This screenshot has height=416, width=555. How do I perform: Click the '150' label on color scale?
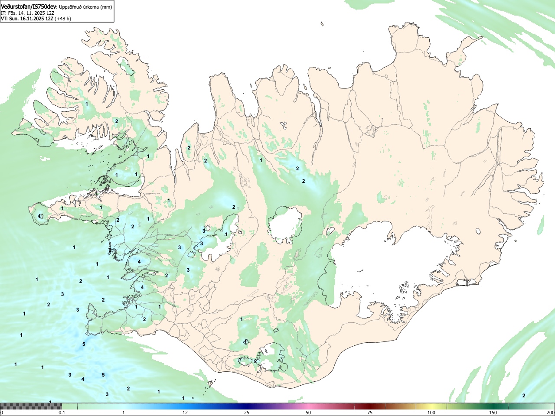493,413
